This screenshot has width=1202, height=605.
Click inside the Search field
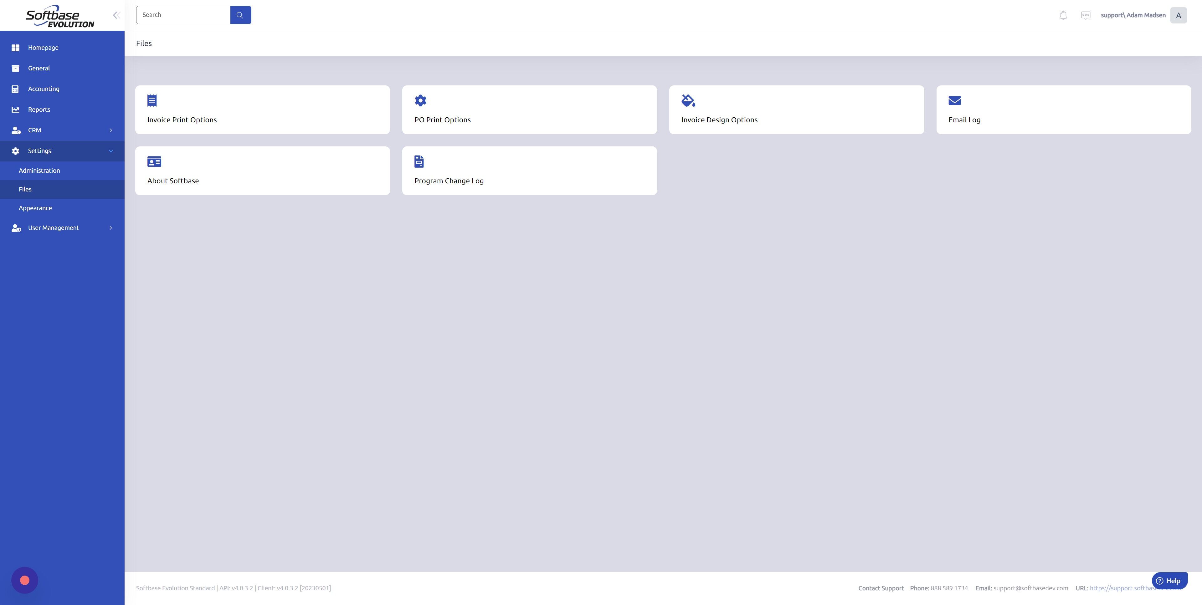pos(183,14)
